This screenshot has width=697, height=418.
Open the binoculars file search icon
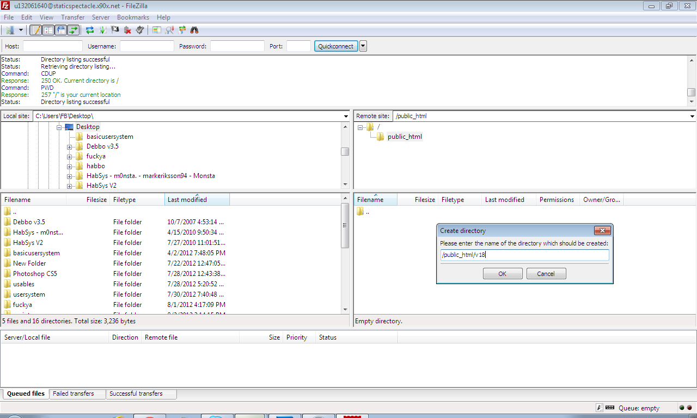coord(194,30)
